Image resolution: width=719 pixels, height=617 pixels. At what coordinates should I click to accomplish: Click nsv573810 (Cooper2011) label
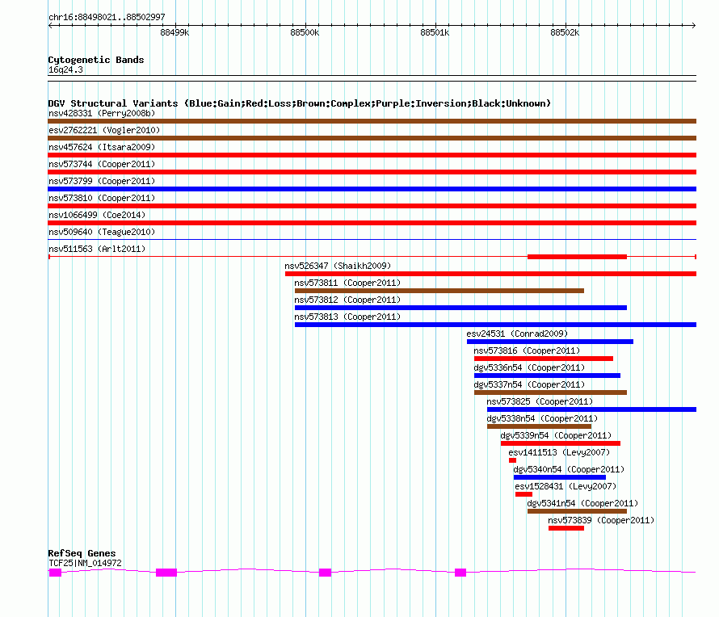(x=102, y=198)
